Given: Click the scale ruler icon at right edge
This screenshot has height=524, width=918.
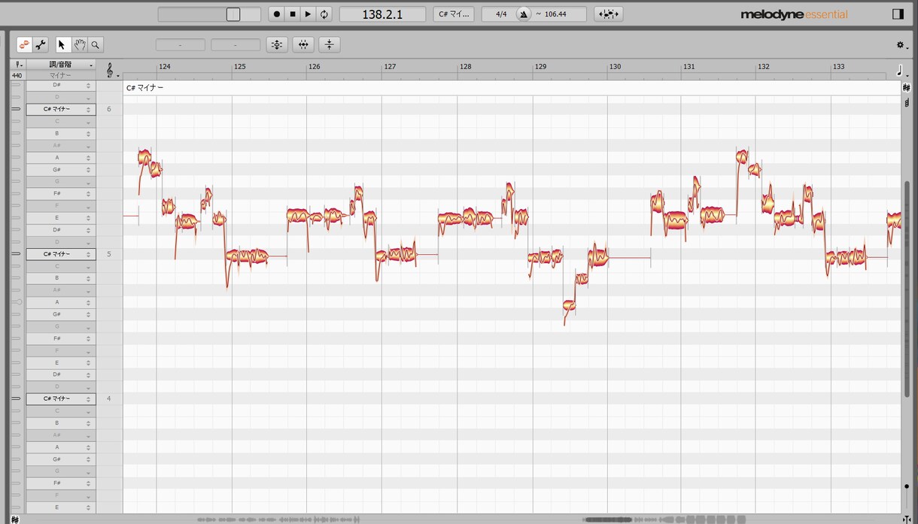Looking at the screenshot, I should [x=906, y=103].
